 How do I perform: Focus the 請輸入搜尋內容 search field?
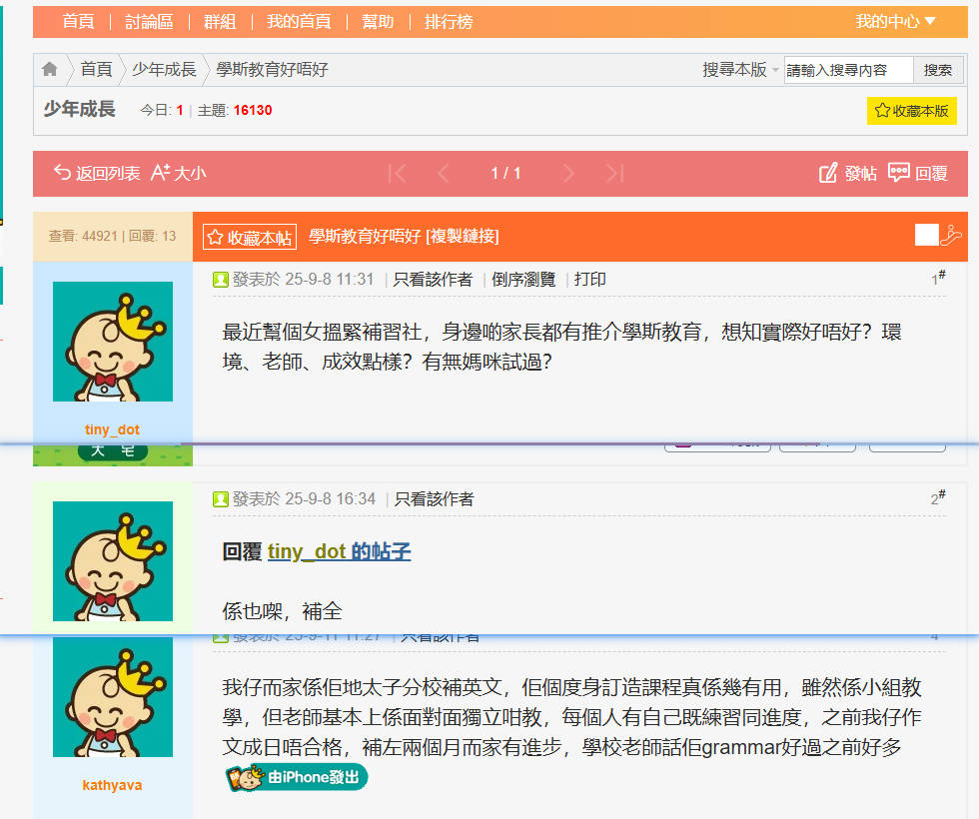(x=848, y=70)
